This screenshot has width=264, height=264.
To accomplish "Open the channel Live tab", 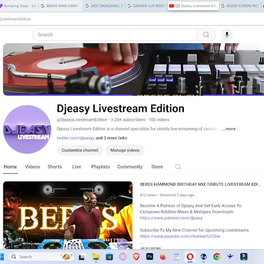I will (76, 167).
